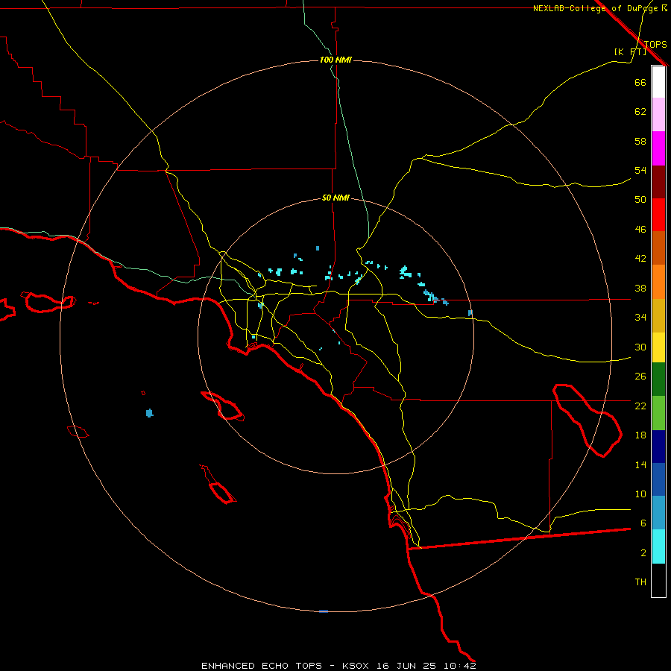Click the legend value 54
This screenshot has height=671, width=671.
click(x=640, y=170)
